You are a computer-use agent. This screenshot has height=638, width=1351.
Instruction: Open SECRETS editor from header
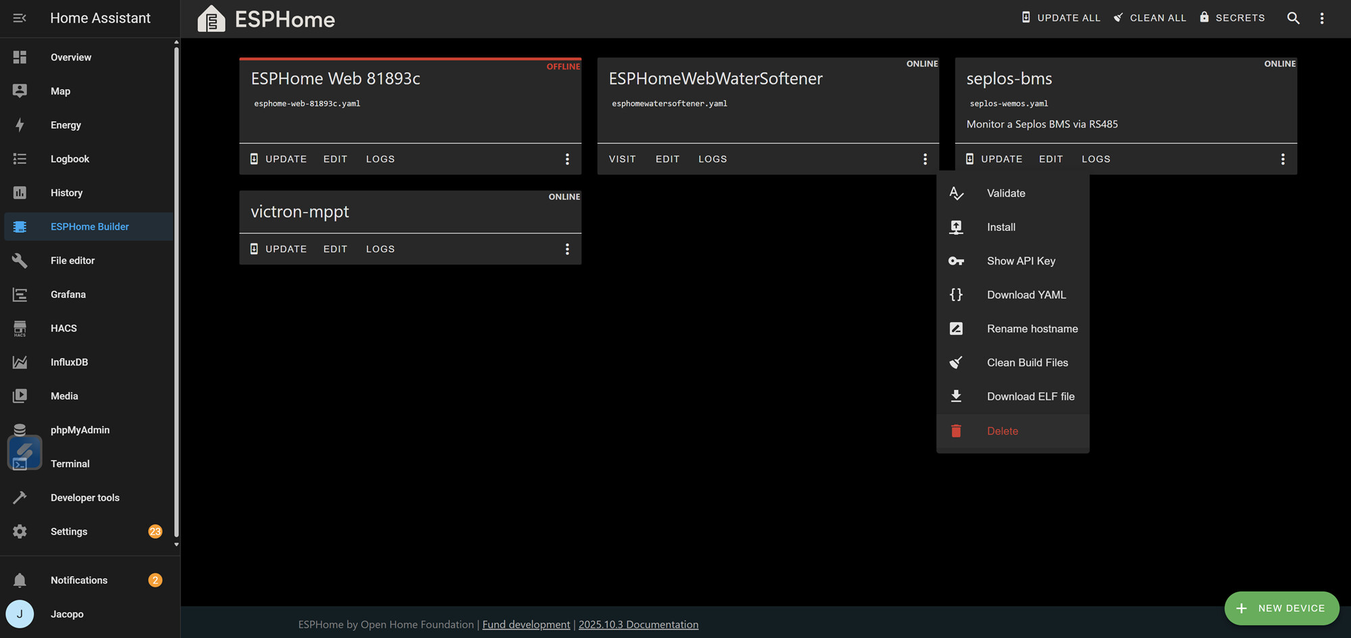[x=1232, y=18]
